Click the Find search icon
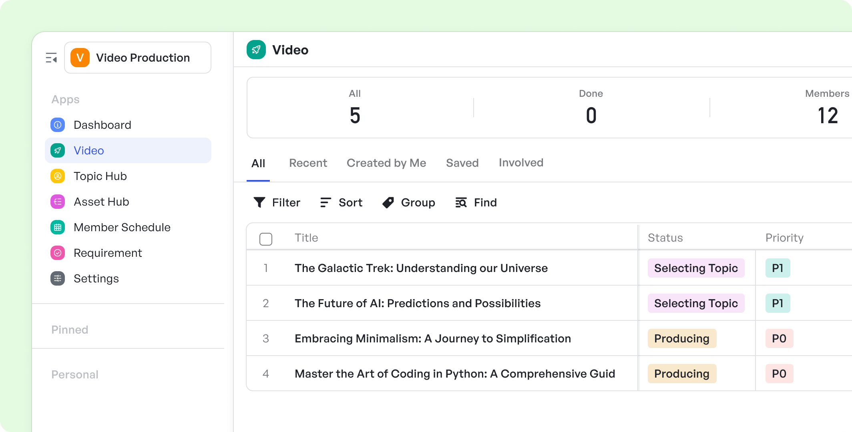This screenshot has width=852, height=432. 461,202
